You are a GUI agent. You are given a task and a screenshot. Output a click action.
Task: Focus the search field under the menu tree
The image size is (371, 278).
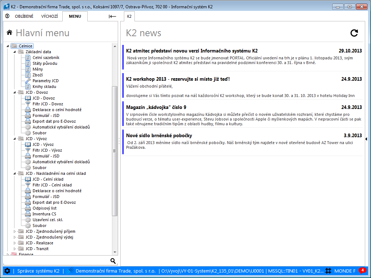pos(56,261)
